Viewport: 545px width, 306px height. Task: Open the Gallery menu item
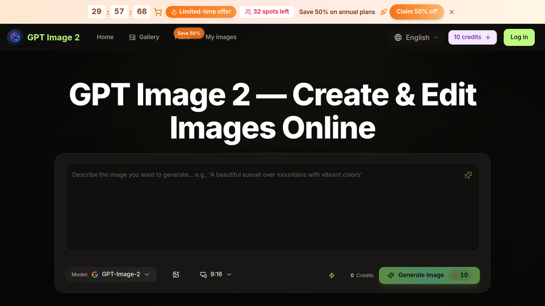[144, 37]
